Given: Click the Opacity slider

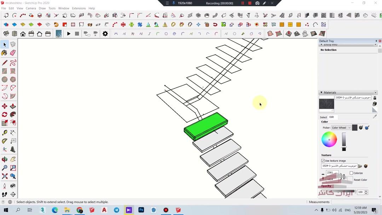Looking at the screenshot, I should (x=338, y=192).
